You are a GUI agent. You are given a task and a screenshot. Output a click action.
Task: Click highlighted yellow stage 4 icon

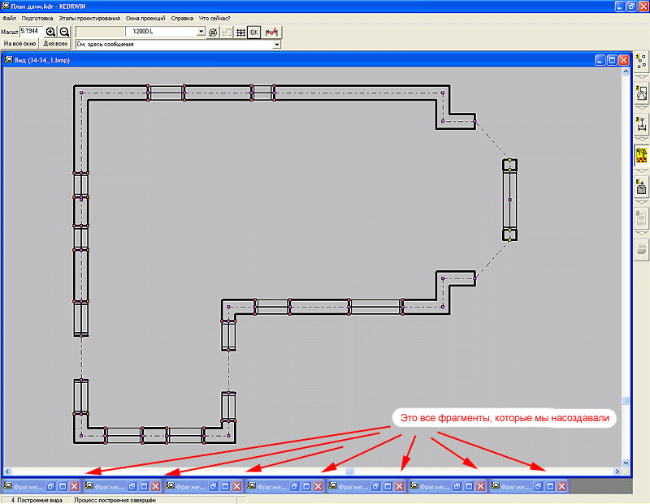click(641, 156)
